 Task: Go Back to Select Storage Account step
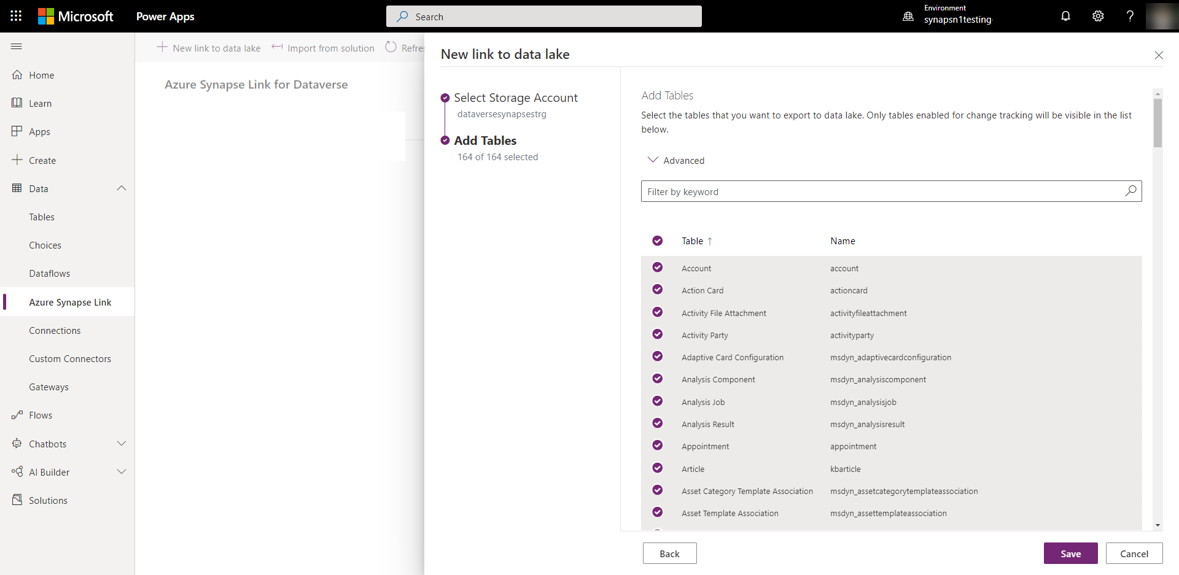click(x=669, y=553)
